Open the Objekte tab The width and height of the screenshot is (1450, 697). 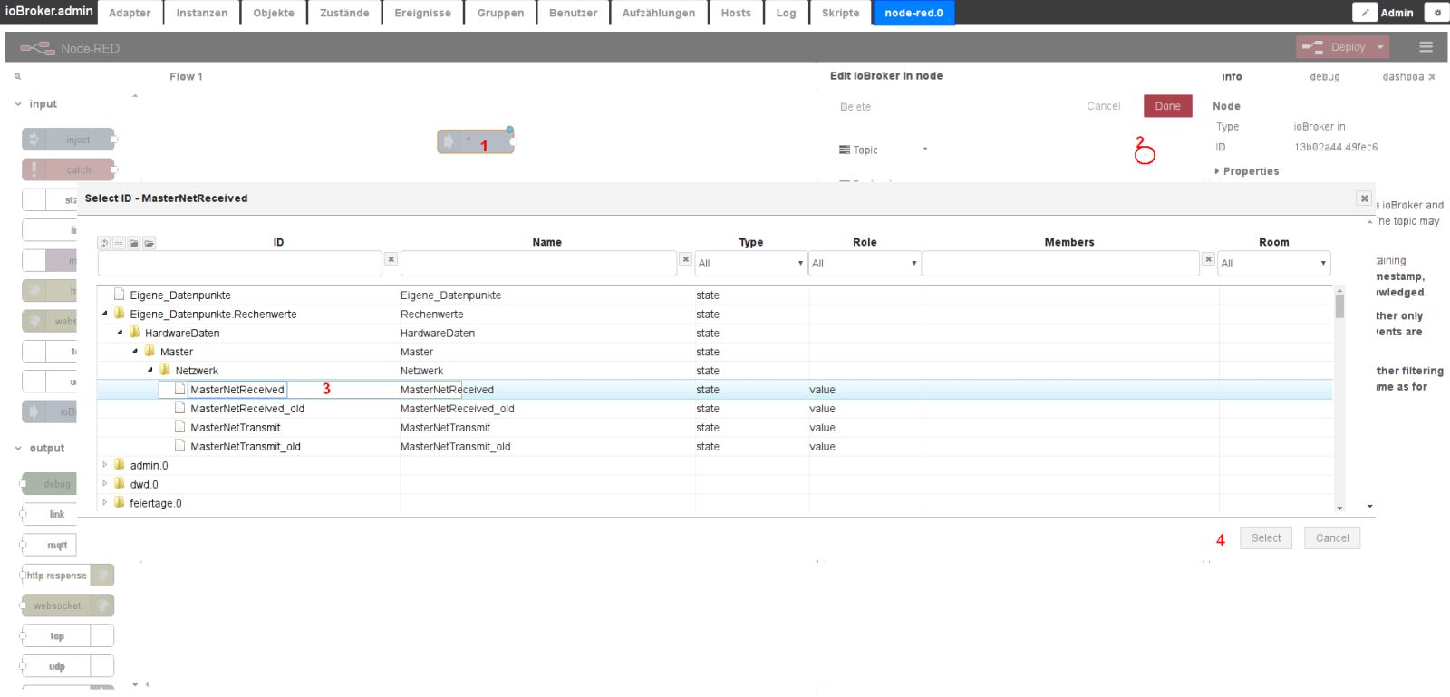point(274,13)
